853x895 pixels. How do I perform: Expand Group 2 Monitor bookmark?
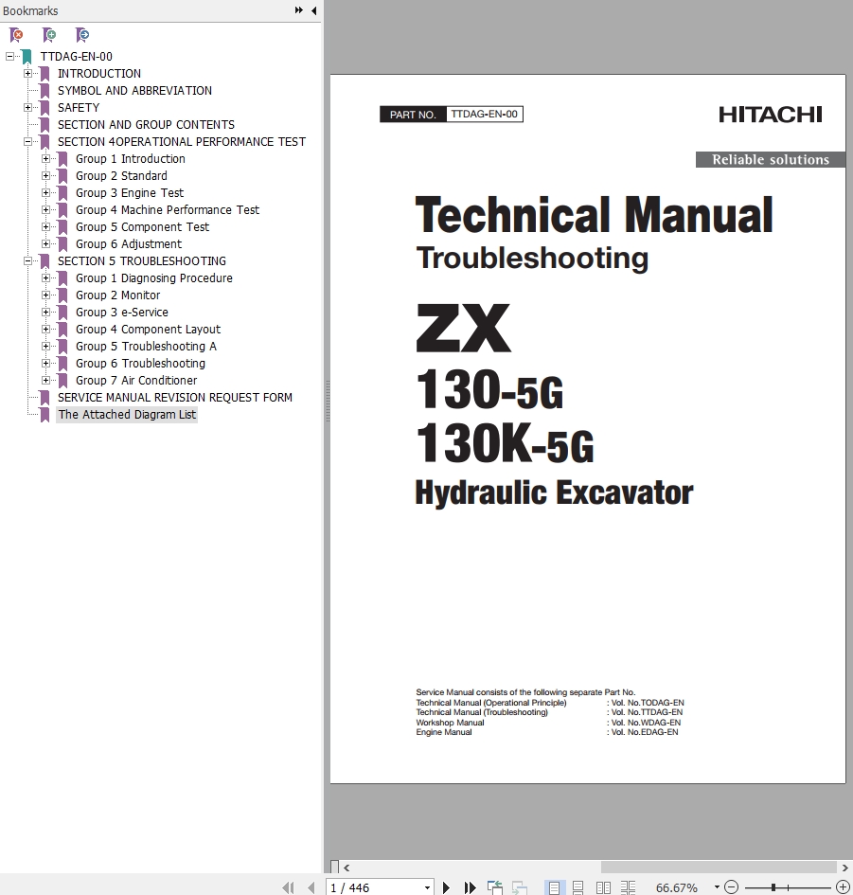point(45,295)
